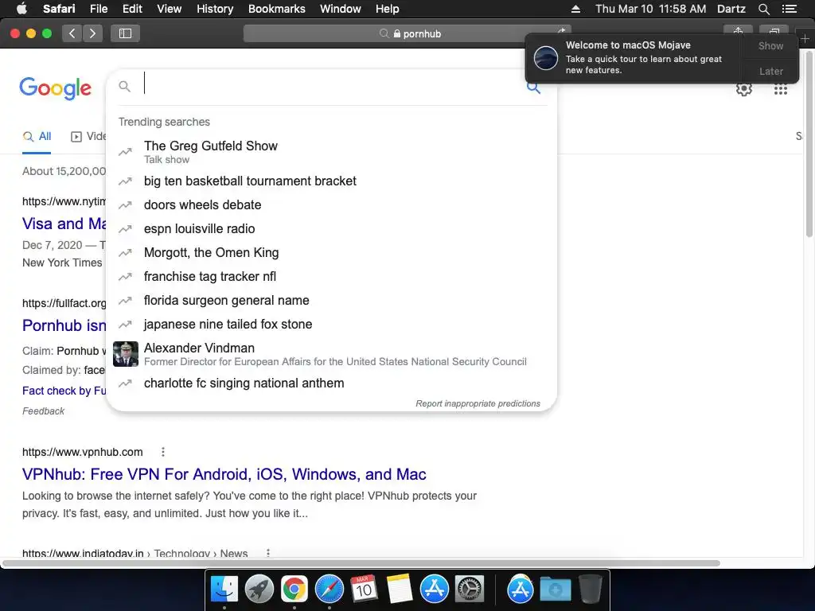
Task: Click the Safari tab overview button
Action: tap(774, 31)
